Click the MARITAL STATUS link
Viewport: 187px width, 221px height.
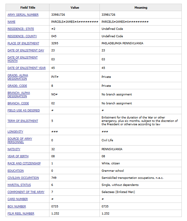[19, 185]
